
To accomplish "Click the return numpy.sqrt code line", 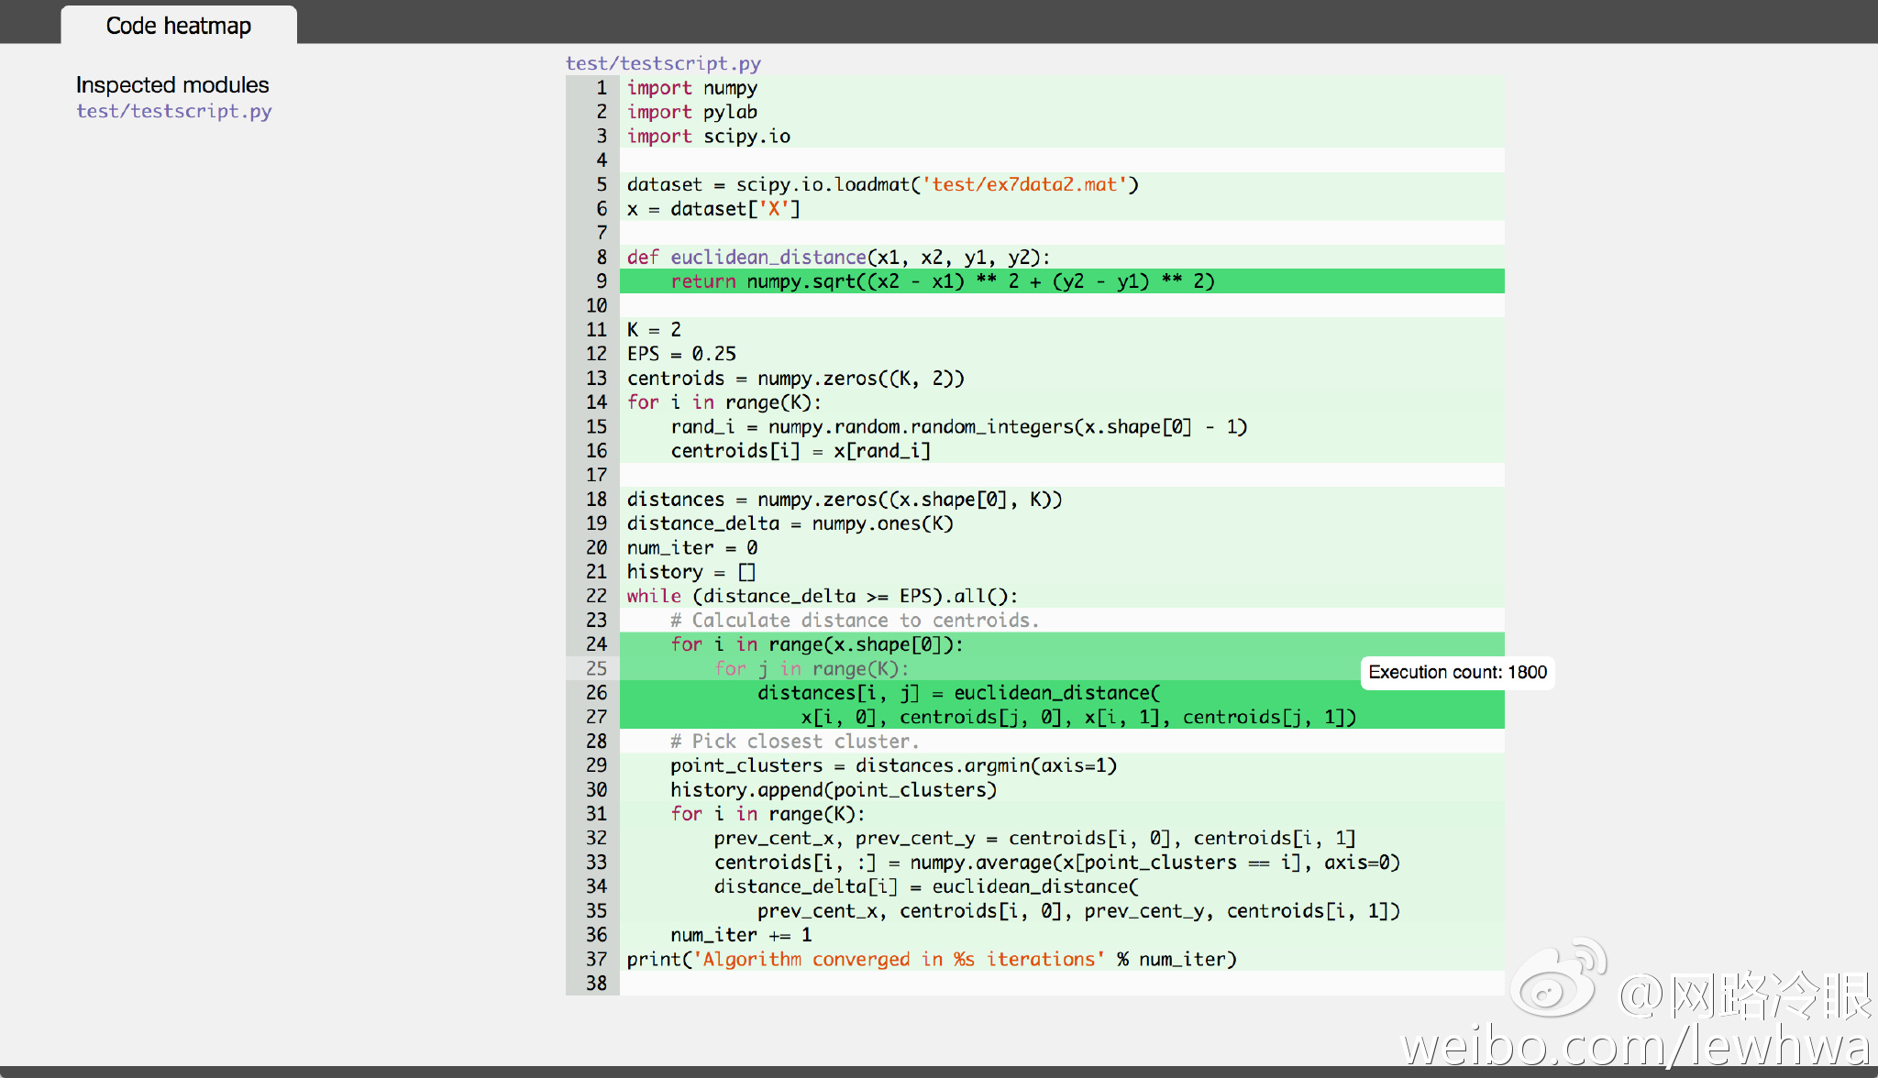I will 942,281.
